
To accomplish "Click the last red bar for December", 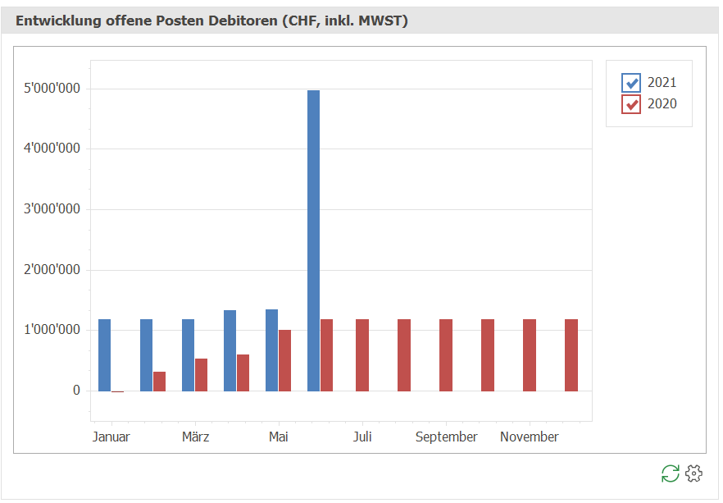I will pyautogui.click(x=571, y=355).
